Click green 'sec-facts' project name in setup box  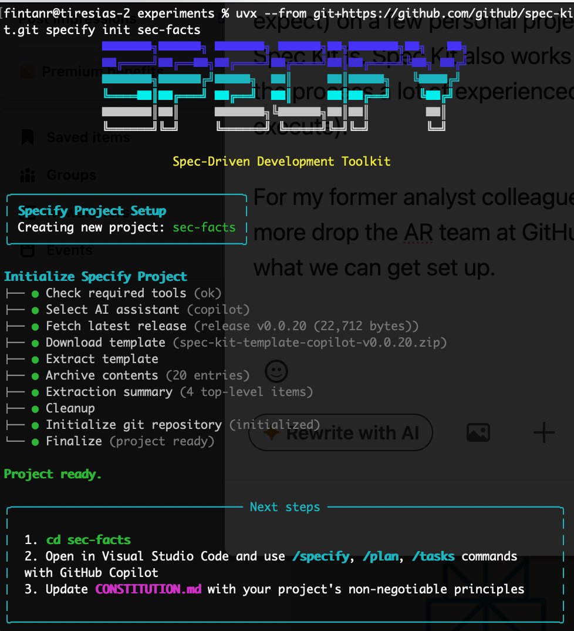(204, 227)
